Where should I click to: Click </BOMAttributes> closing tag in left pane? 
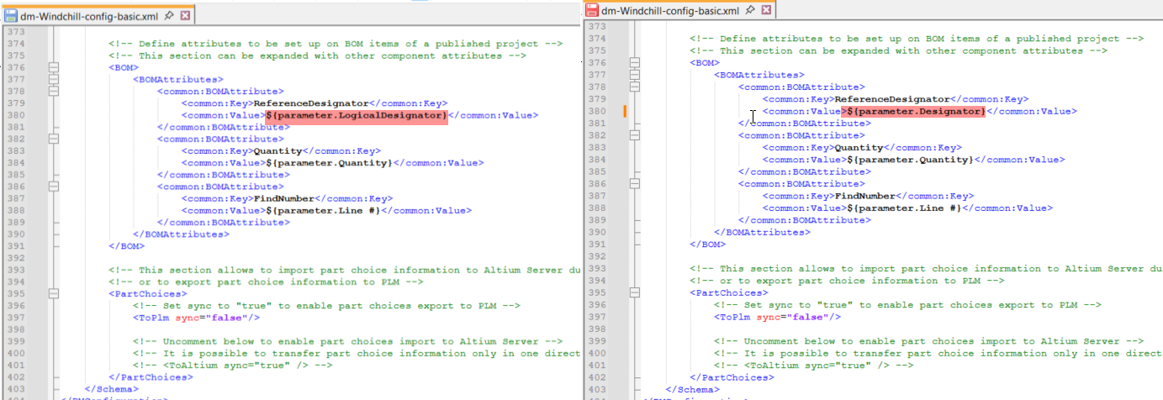tap(181, 234)
